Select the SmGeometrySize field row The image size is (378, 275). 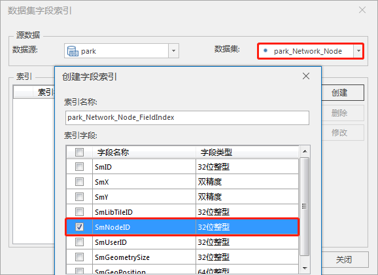click(x=182, y=257)
